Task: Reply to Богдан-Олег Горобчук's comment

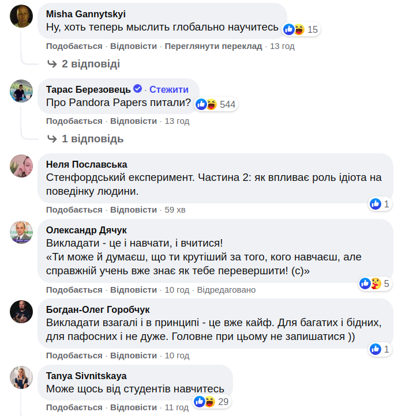Action: coord(133,356)
